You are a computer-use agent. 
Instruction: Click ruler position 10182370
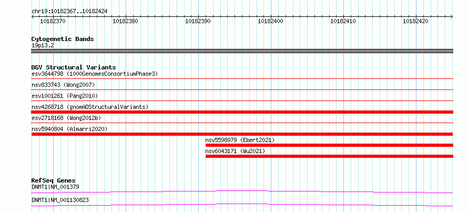tap(53, 21)
